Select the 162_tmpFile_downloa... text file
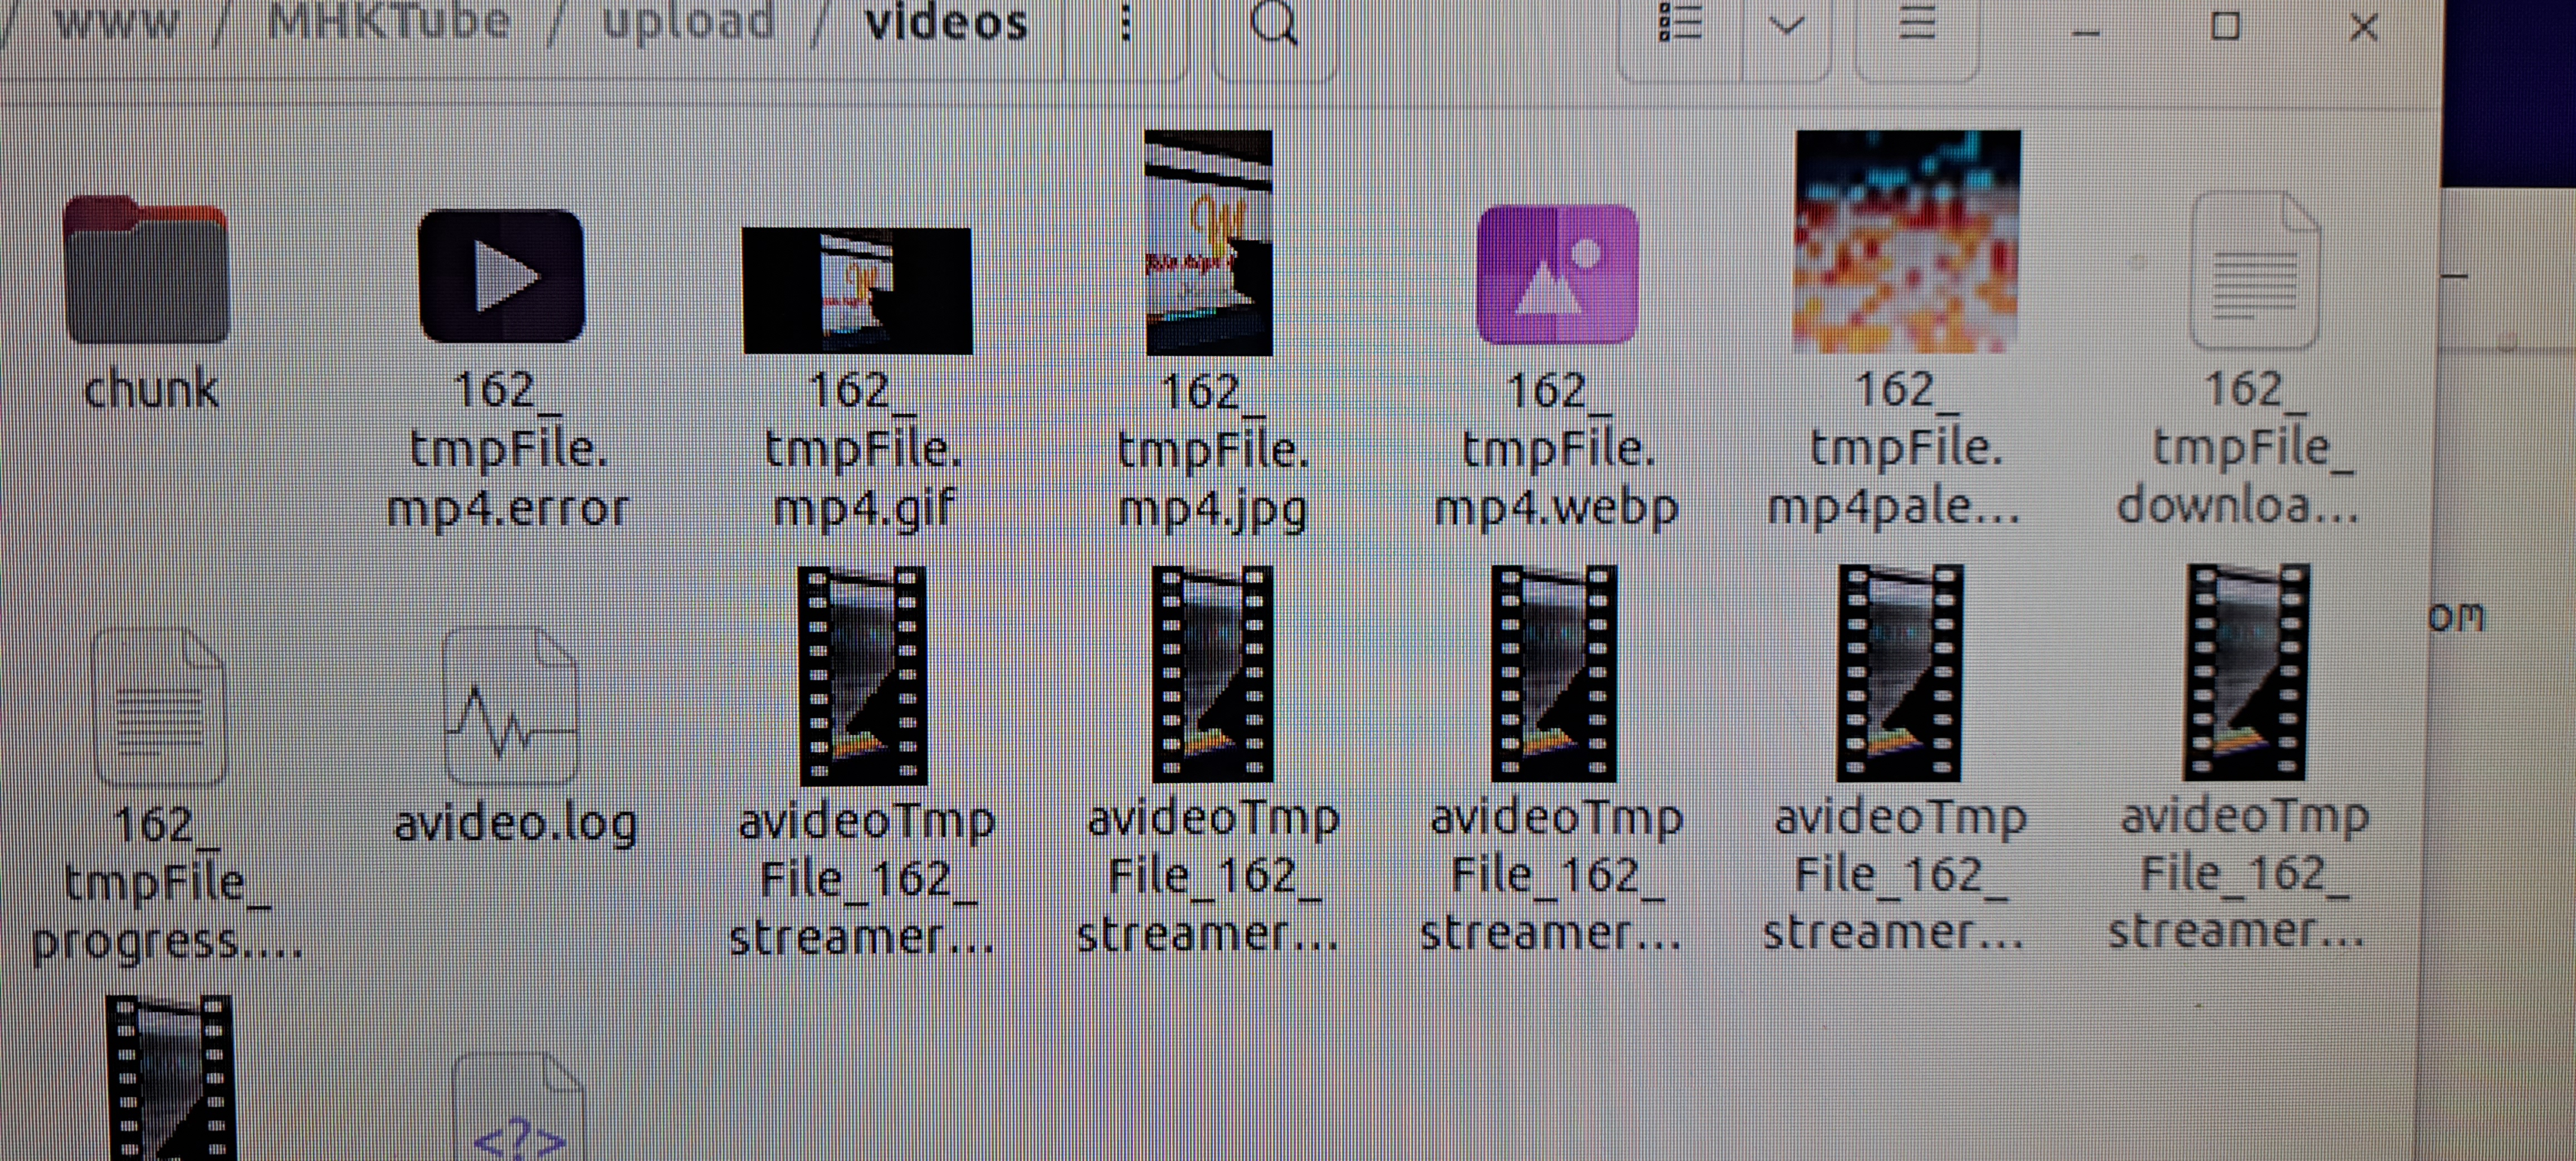This screenshot has height=1161, width=2576. click(x=2254, y=270)
